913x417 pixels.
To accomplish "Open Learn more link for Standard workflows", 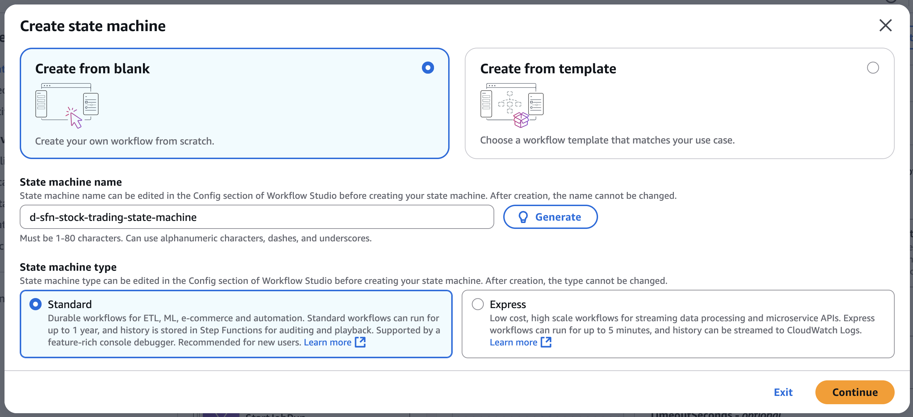I will pyautogui.click(x=327, y=342).
